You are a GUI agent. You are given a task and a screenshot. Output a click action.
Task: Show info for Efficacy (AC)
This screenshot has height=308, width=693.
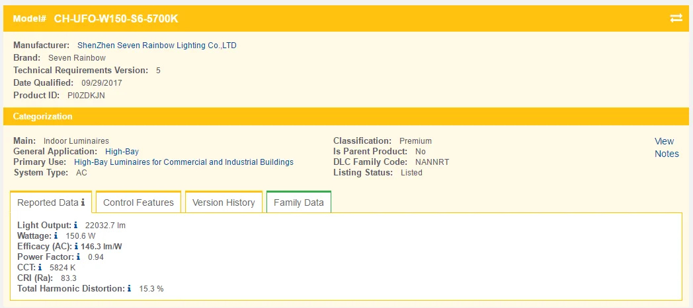[76, 247]
